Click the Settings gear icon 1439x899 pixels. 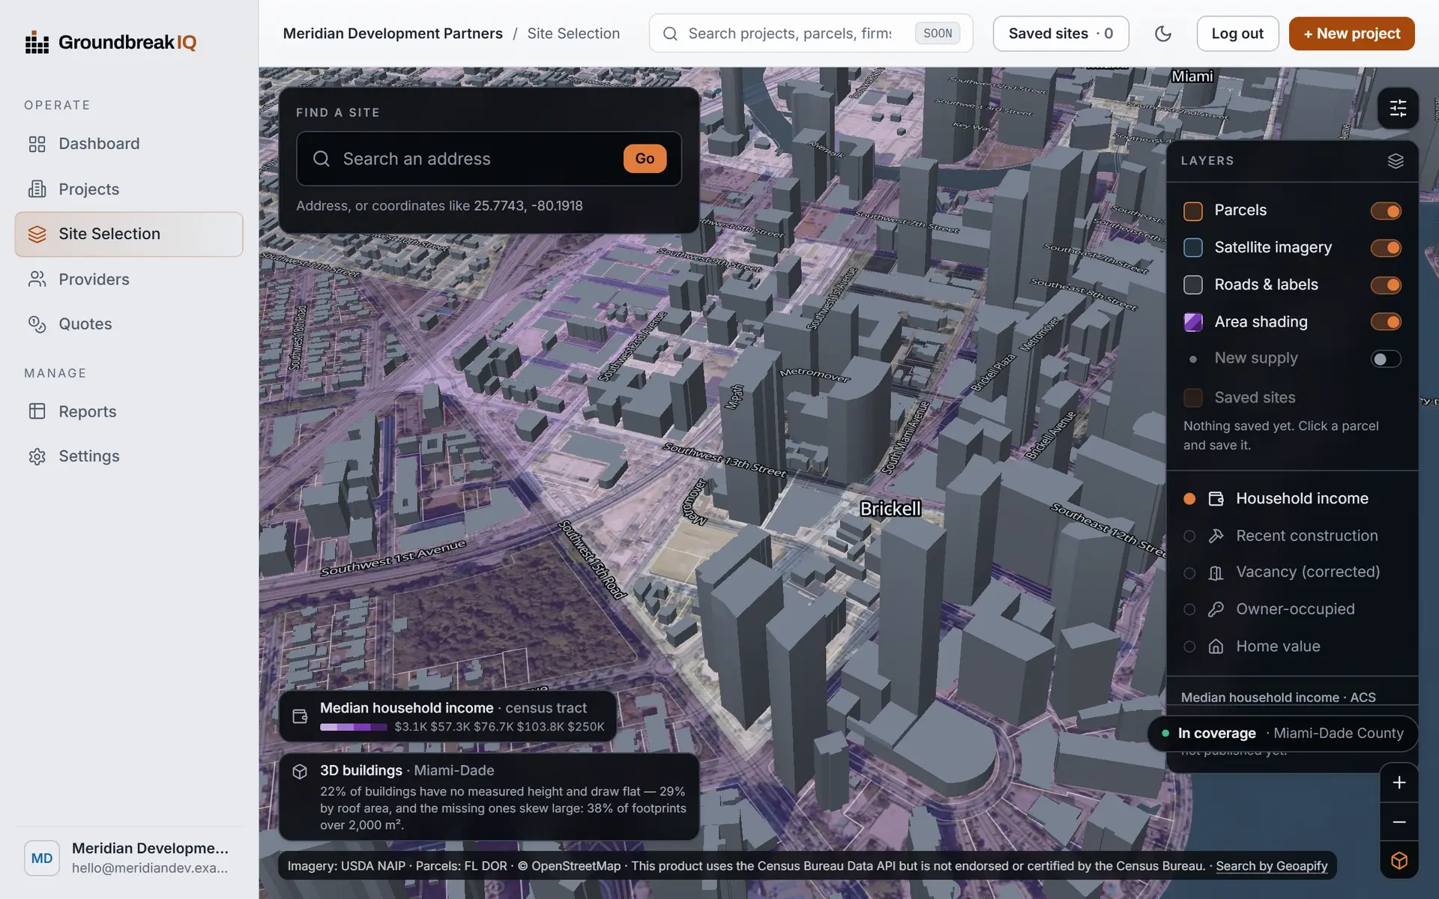(x=37, y=456)
